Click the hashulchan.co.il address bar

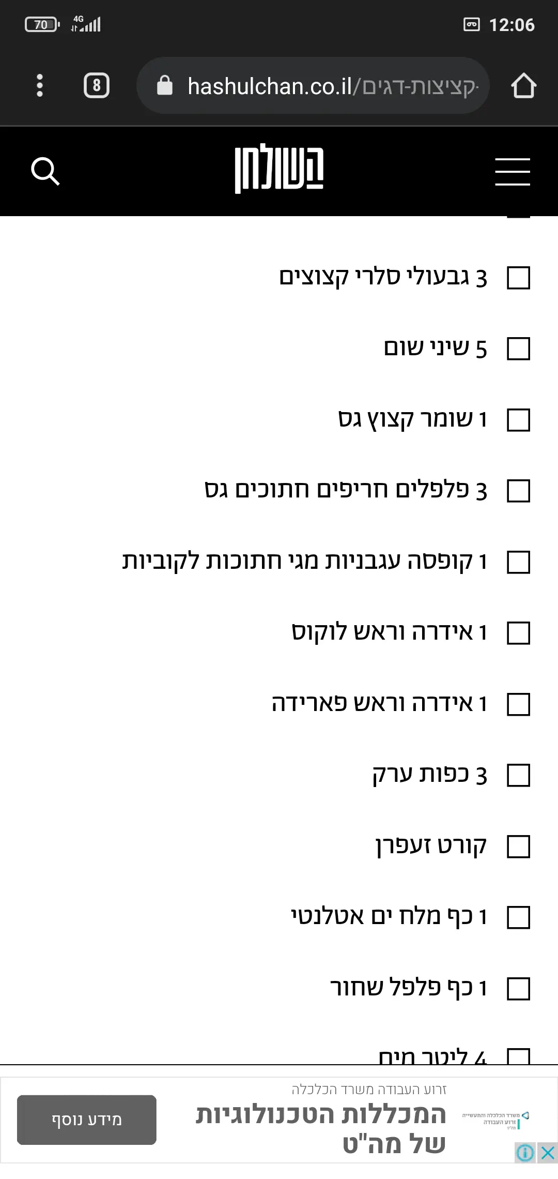tap(331, 86)
